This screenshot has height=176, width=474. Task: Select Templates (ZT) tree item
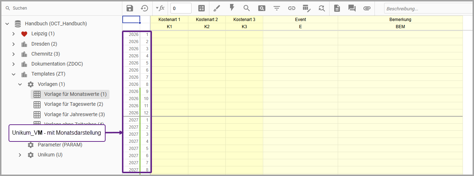click(x=48, y=74)
